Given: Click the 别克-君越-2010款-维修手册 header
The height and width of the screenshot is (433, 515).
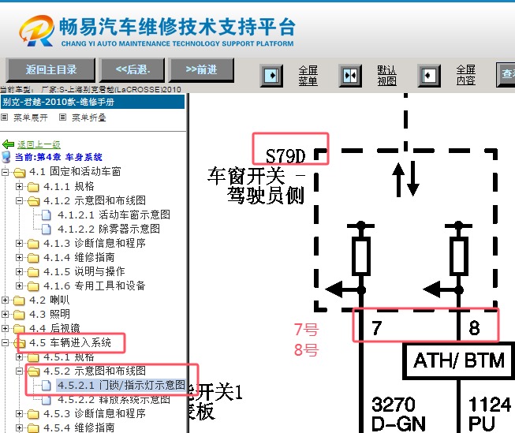Looking at the screenshot, I should (92, 102).
